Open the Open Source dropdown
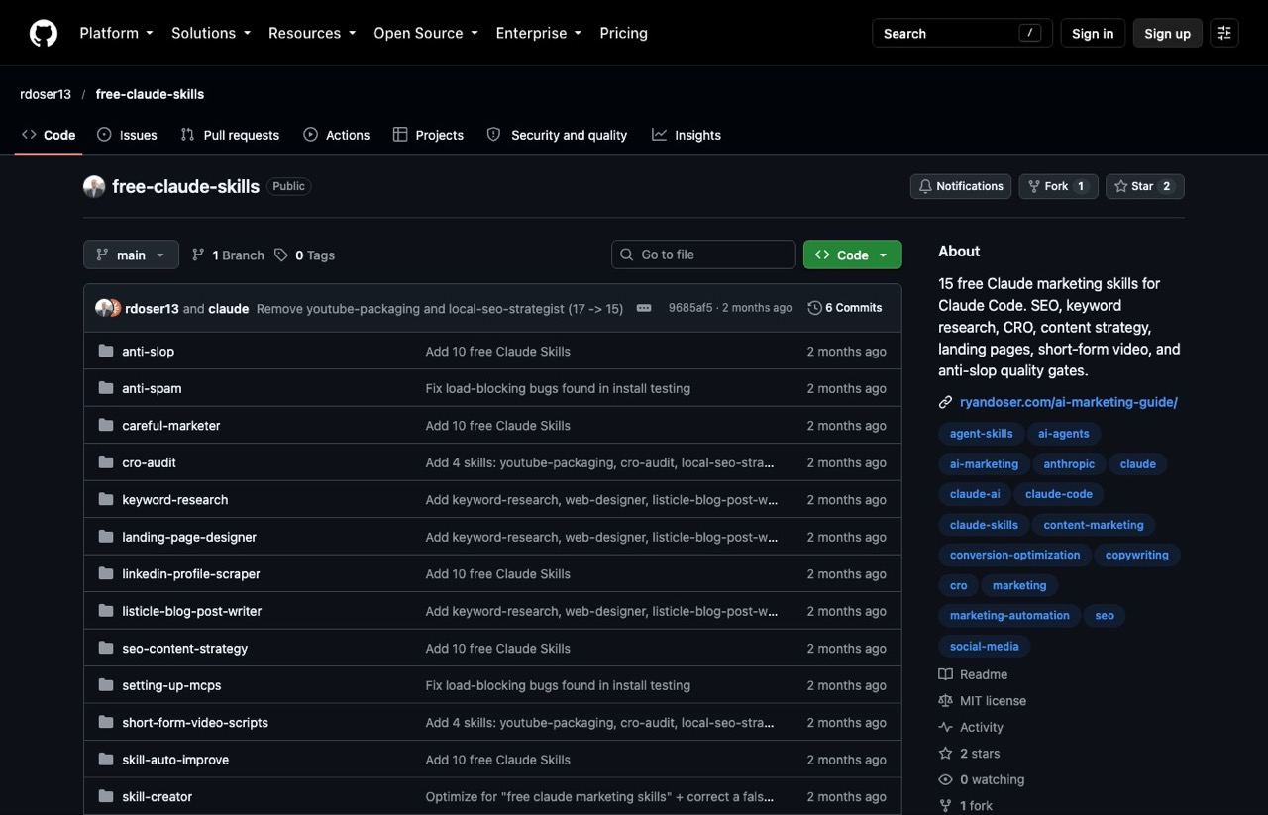 pos(426,33)
